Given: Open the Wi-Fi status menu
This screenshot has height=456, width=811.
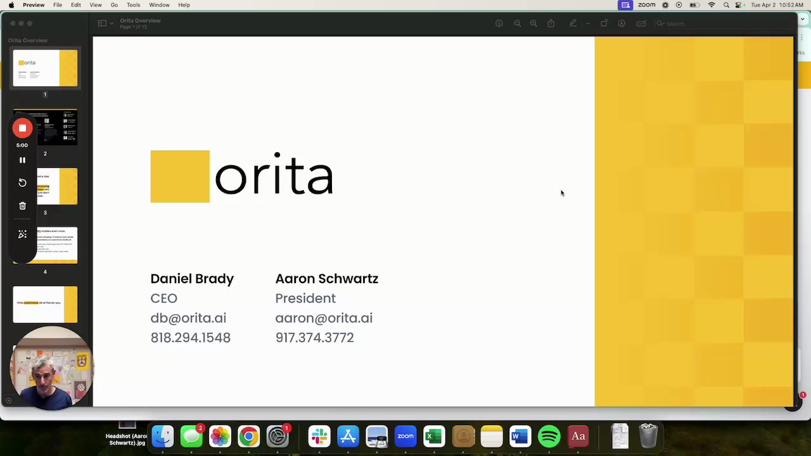Looking at the screenshot, I should click(712, 5).
